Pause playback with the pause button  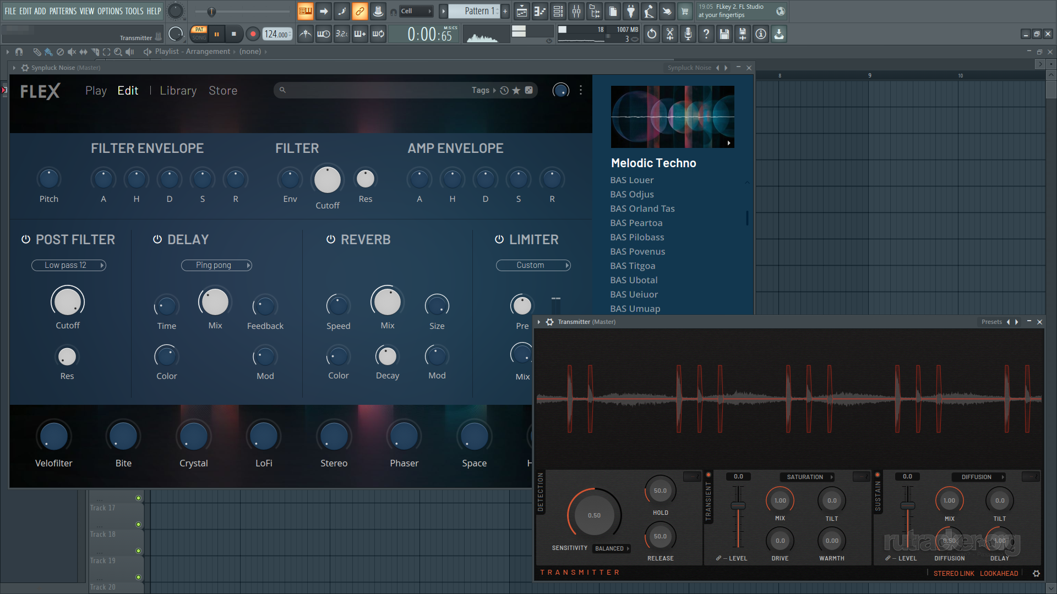(216, 34)
